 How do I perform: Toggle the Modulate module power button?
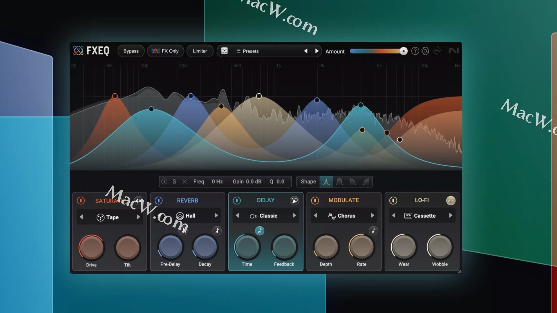click(315, 201)
